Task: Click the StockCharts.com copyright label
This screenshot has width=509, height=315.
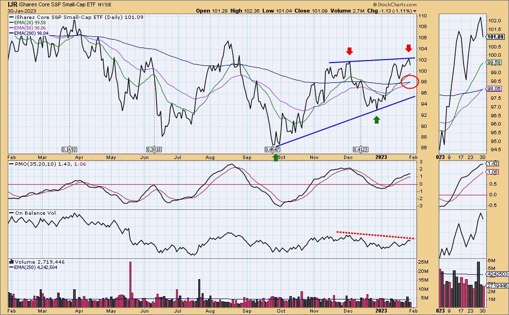Action: click(395, 4)
